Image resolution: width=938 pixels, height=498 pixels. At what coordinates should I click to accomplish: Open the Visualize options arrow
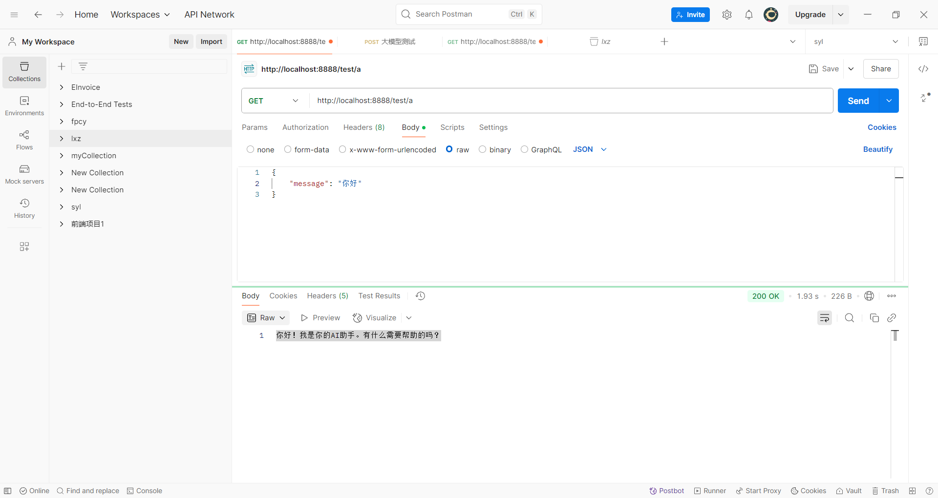coord(409,318)
